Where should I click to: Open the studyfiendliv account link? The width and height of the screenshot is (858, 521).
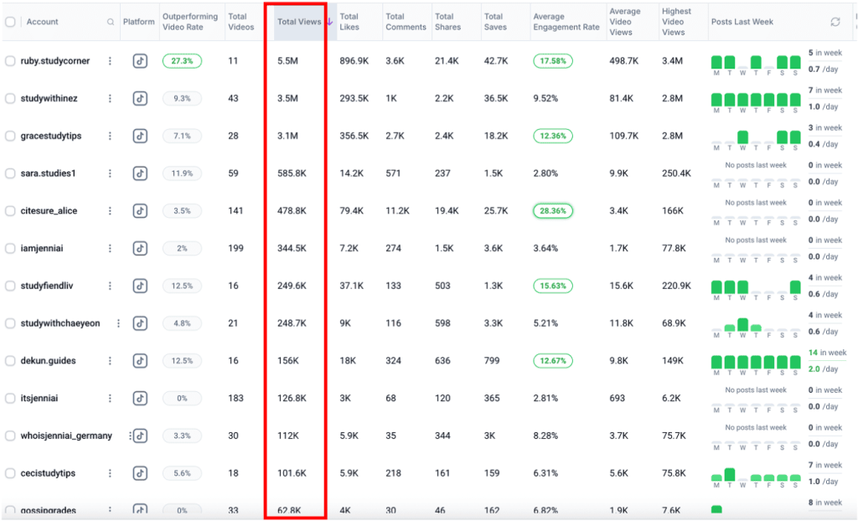coord(47,286)
